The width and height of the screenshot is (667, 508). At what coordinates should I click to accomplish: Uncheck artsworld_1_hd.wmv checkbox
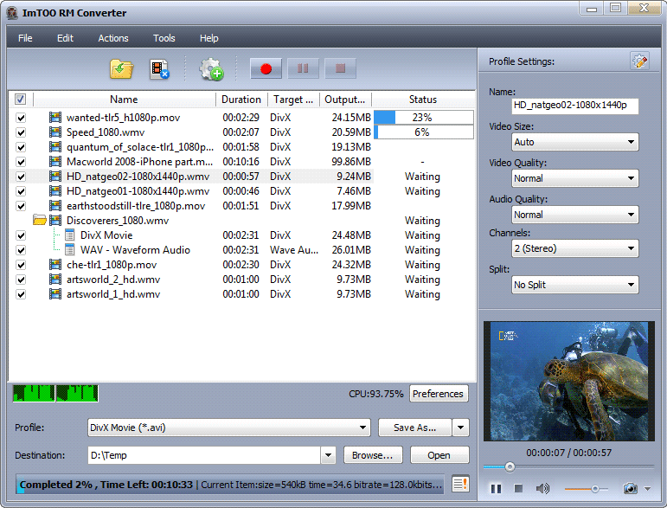coord(21,294)
